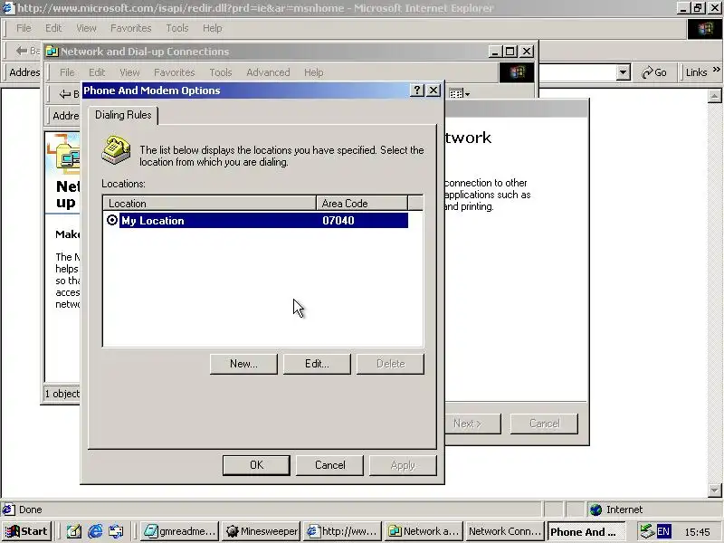Switch to Minesweeper taskbar button
The width and height of the screenshot is (724, 543).
point(261,531)
